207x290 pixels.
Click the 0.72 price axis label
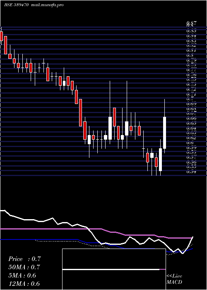[x=191, y=89]
